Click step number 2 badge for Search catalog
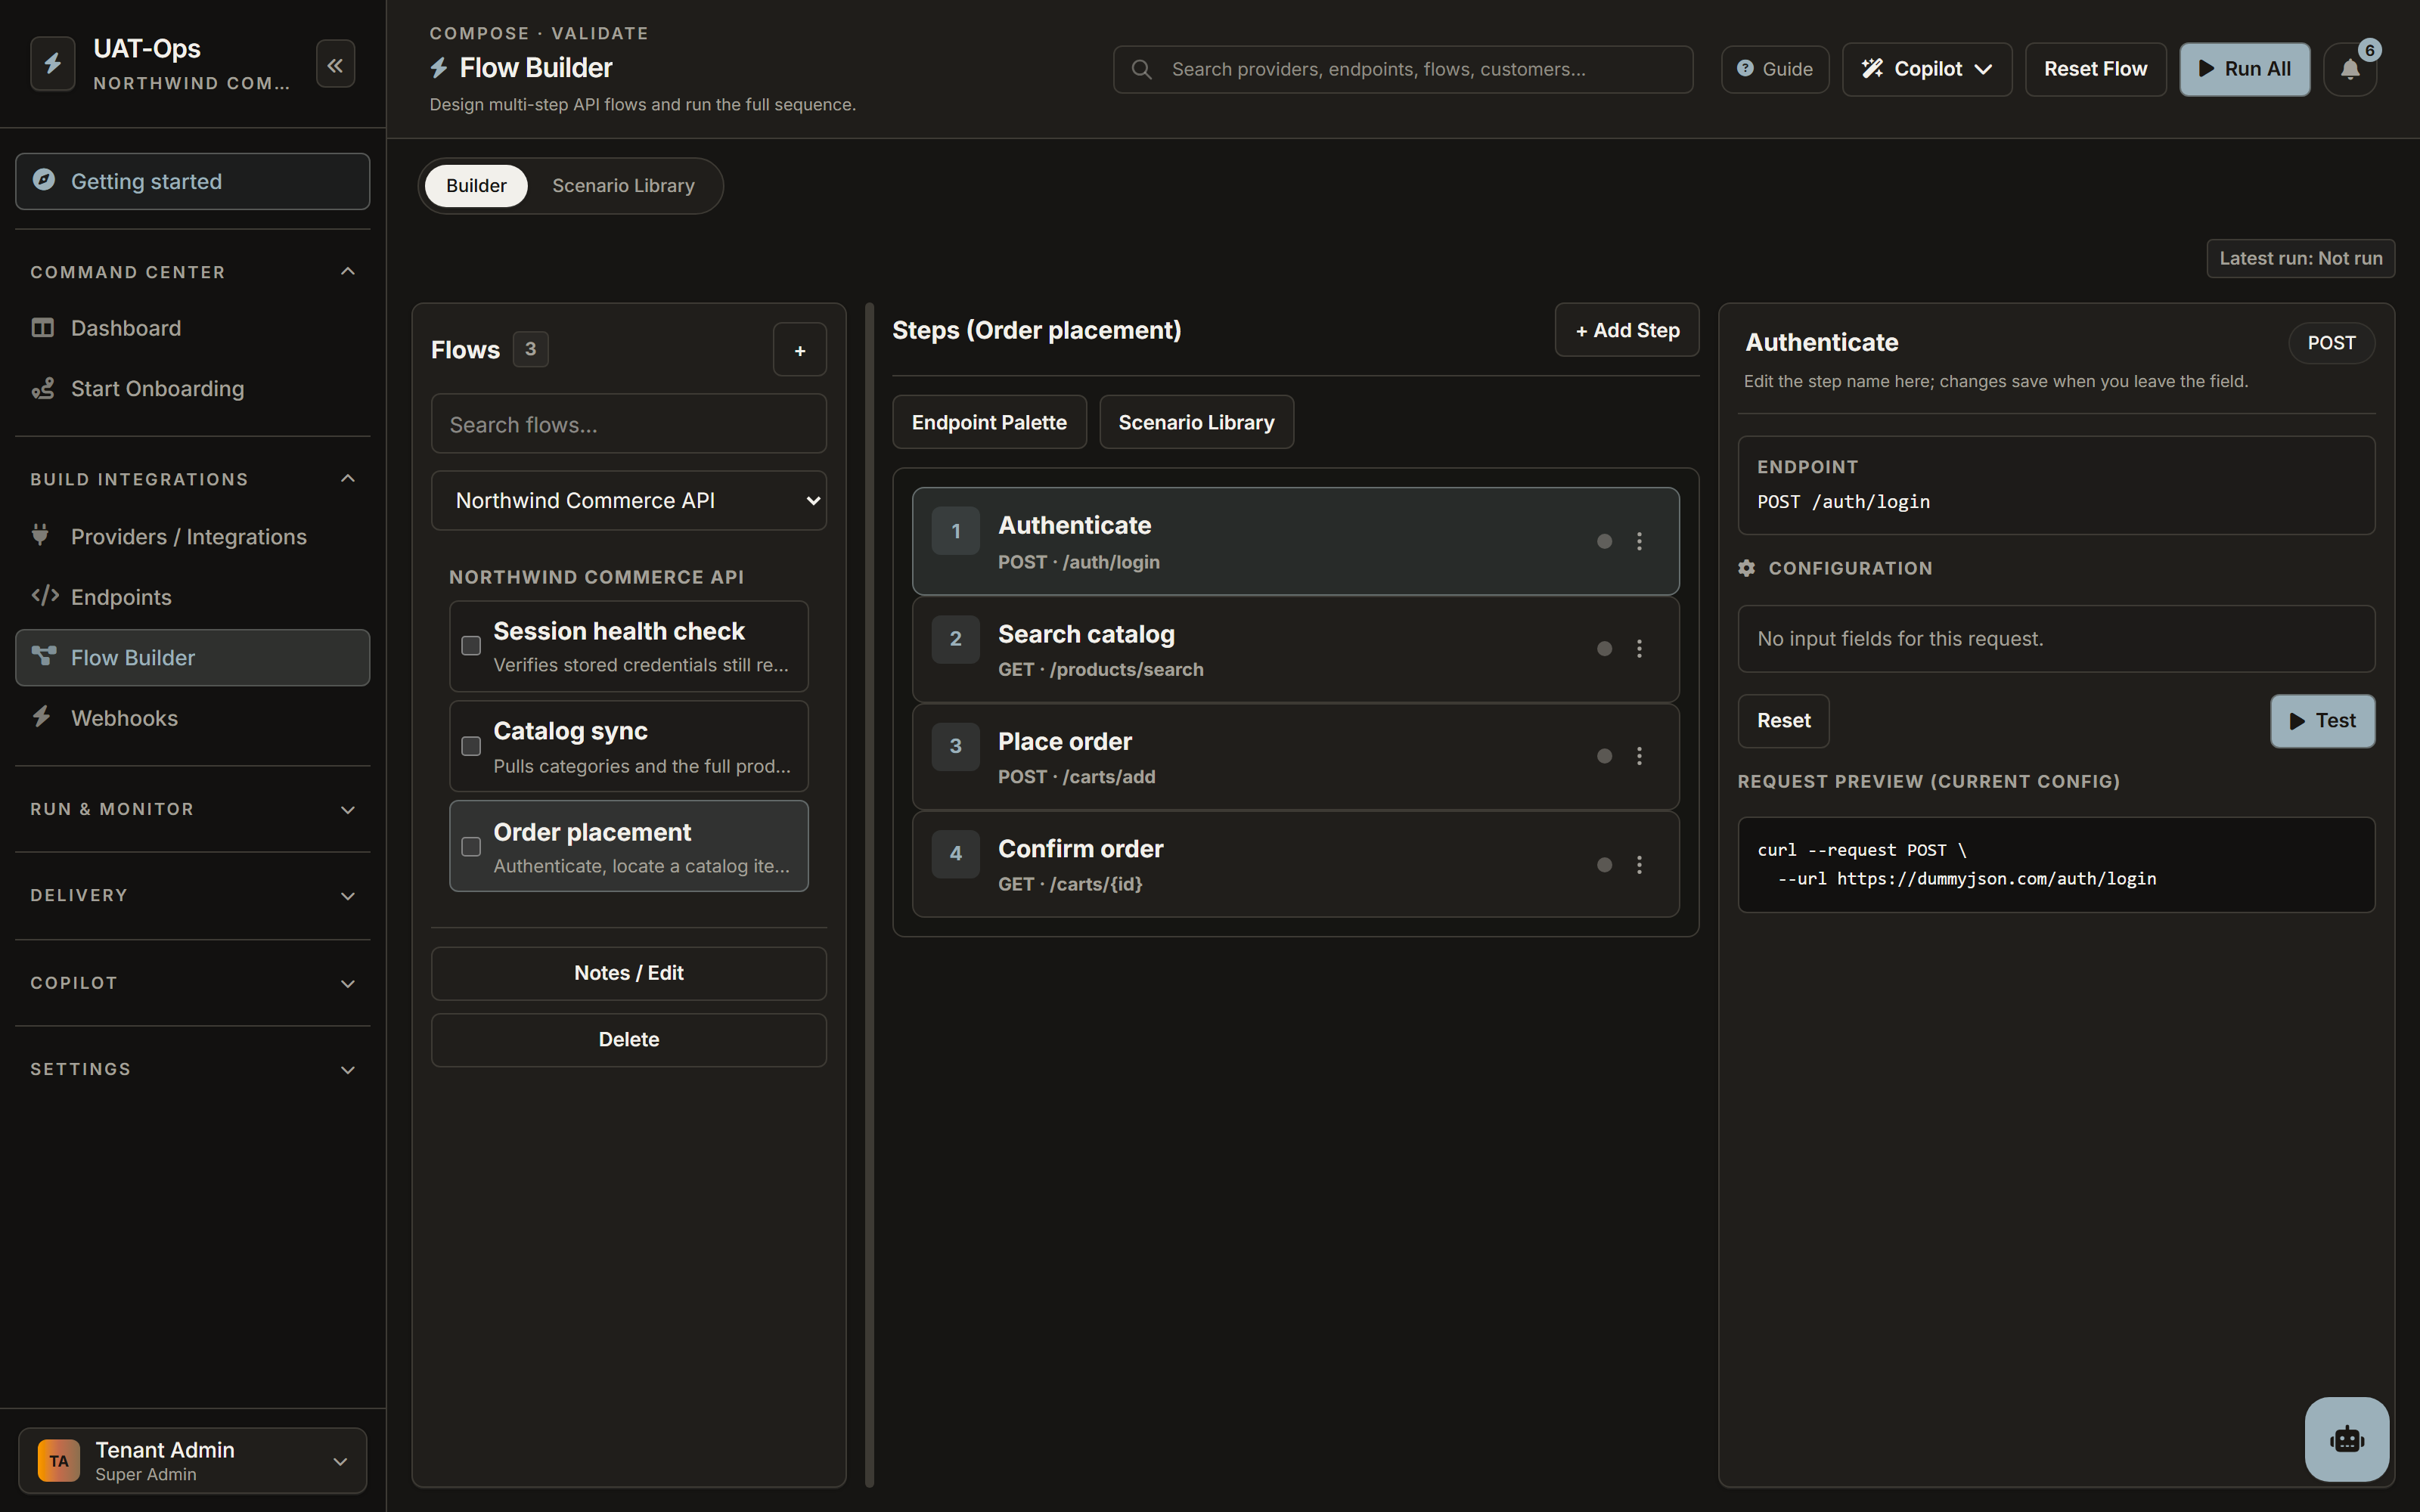Image resolution: width=2420 pixels, height=1512 pixels. 955,639
